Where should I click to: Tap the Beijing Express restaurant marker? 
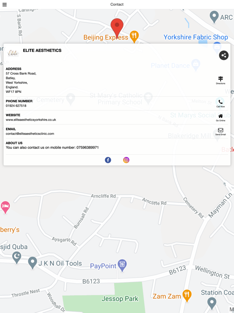tap(134, 37)
